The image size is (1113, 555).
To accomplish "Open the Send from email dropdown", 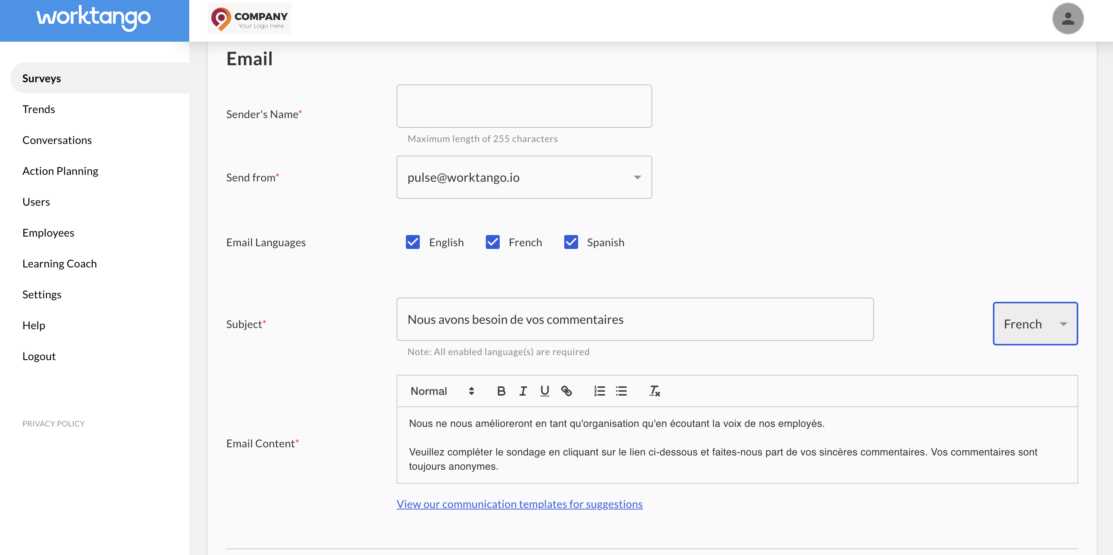I will tap(524, 177).
